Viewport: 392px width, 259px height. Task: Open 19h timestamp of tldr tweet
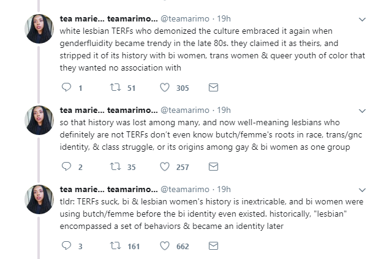click(x=224, y=189)
